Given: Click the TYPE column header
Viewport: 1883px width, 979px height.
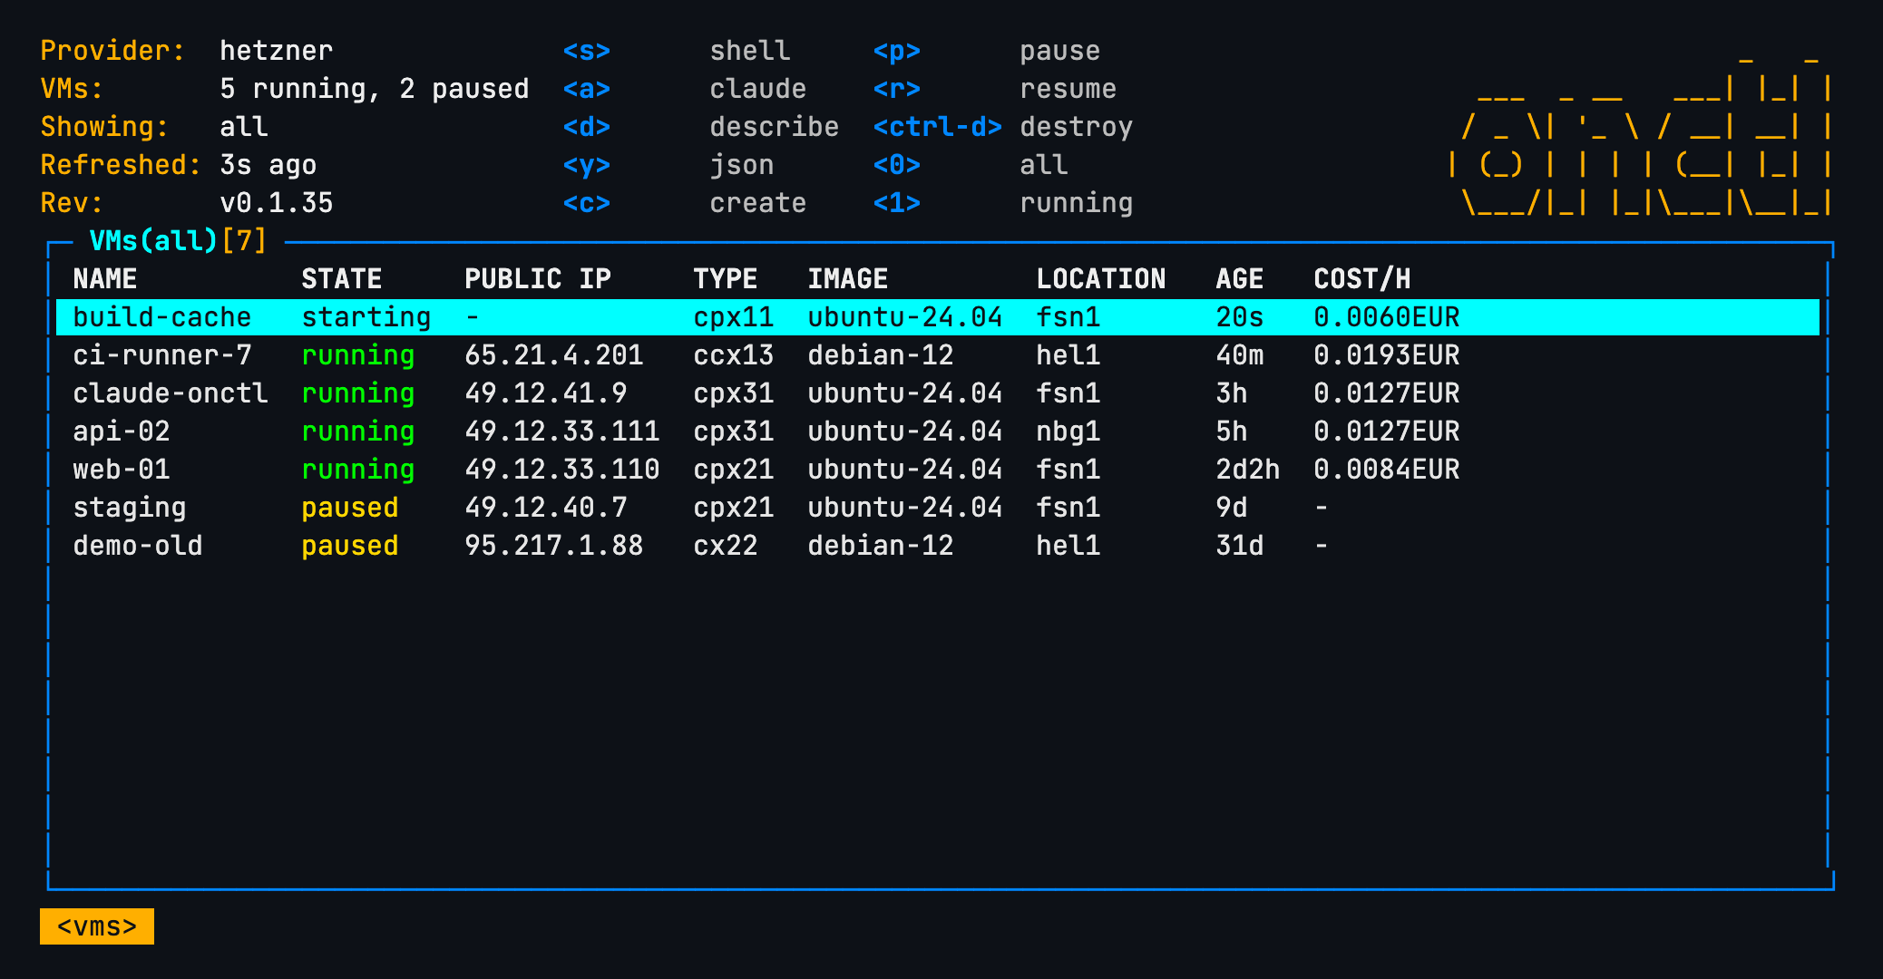Looking at the screenshot, I should [725, 279].
